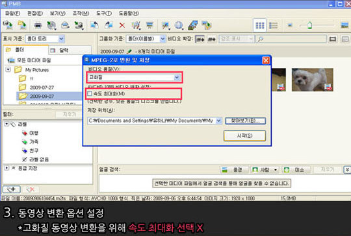The image size is (351, 236).
Task: Open the 그룹화 기준 폴더(이름별) dropdown
Action: pyautogui.click(x=162, y=39)
